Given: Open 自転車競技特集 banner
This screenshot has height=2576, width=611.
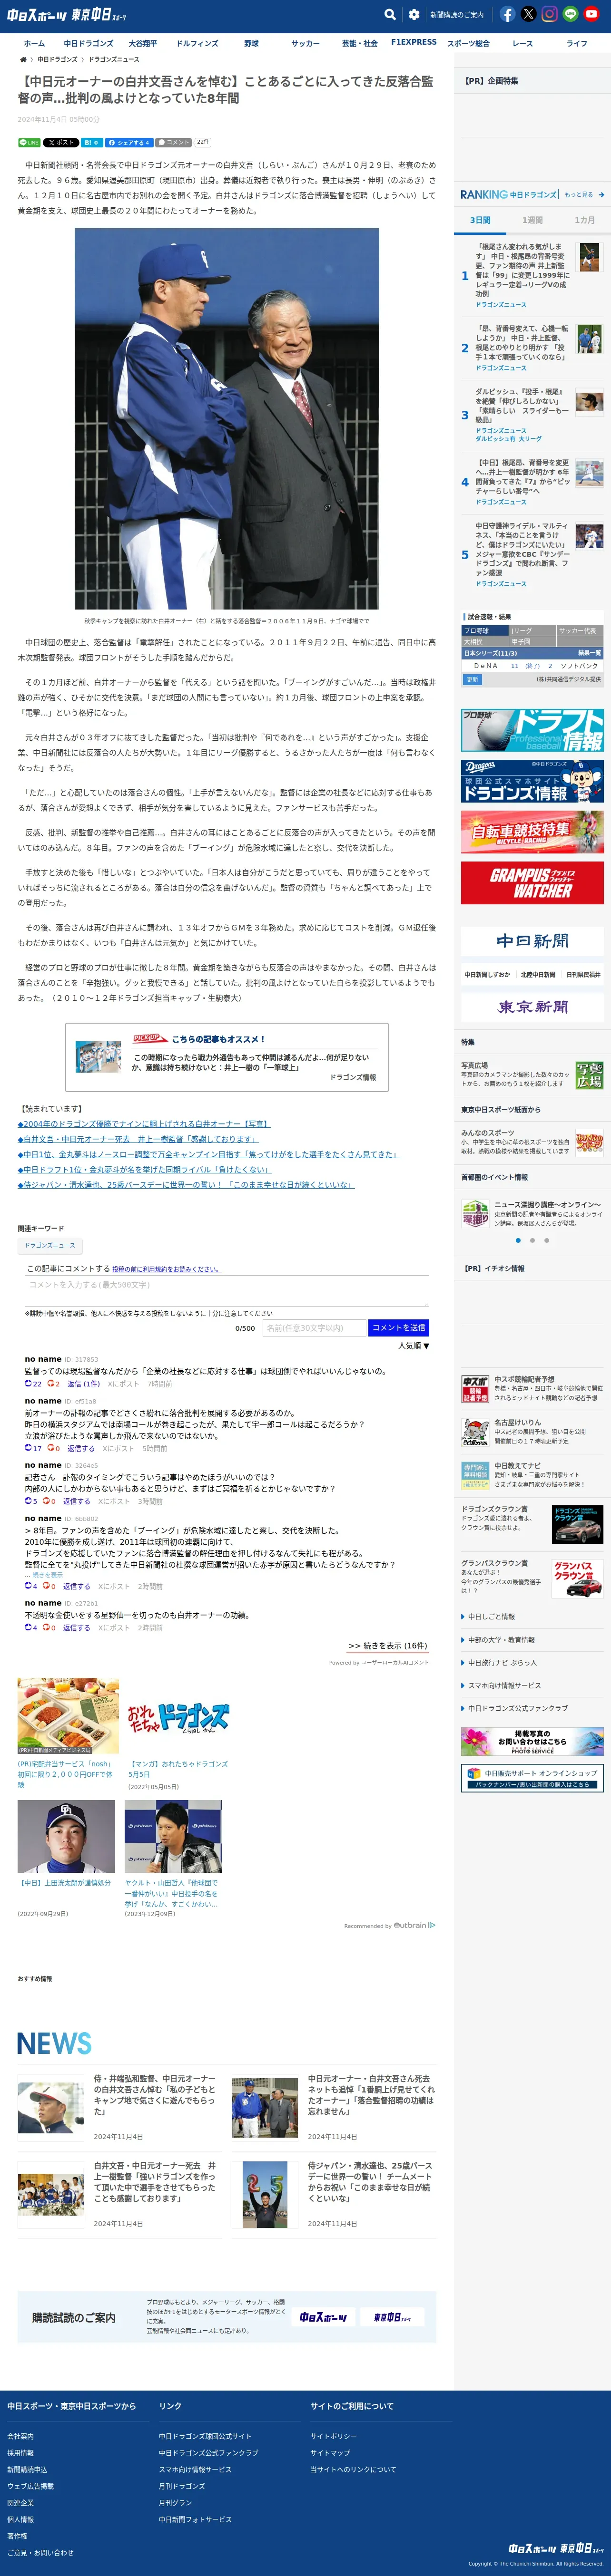Looking at the screenshot, I should pyautogui.click(x=532, y=831).
